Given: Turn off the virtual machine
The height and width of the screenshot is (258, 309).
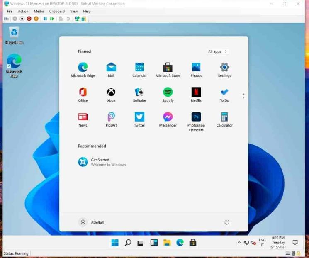Looking at the screenshot, I should 22,19.
